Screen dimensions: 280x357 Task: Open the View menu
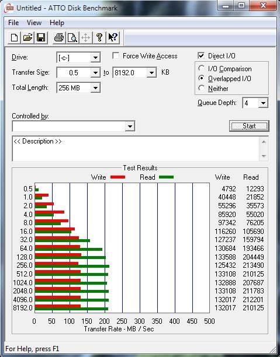pos(34,23)
